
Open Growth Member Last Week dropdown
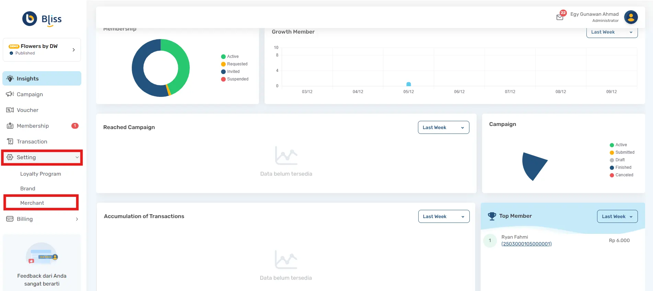(611, 32)
